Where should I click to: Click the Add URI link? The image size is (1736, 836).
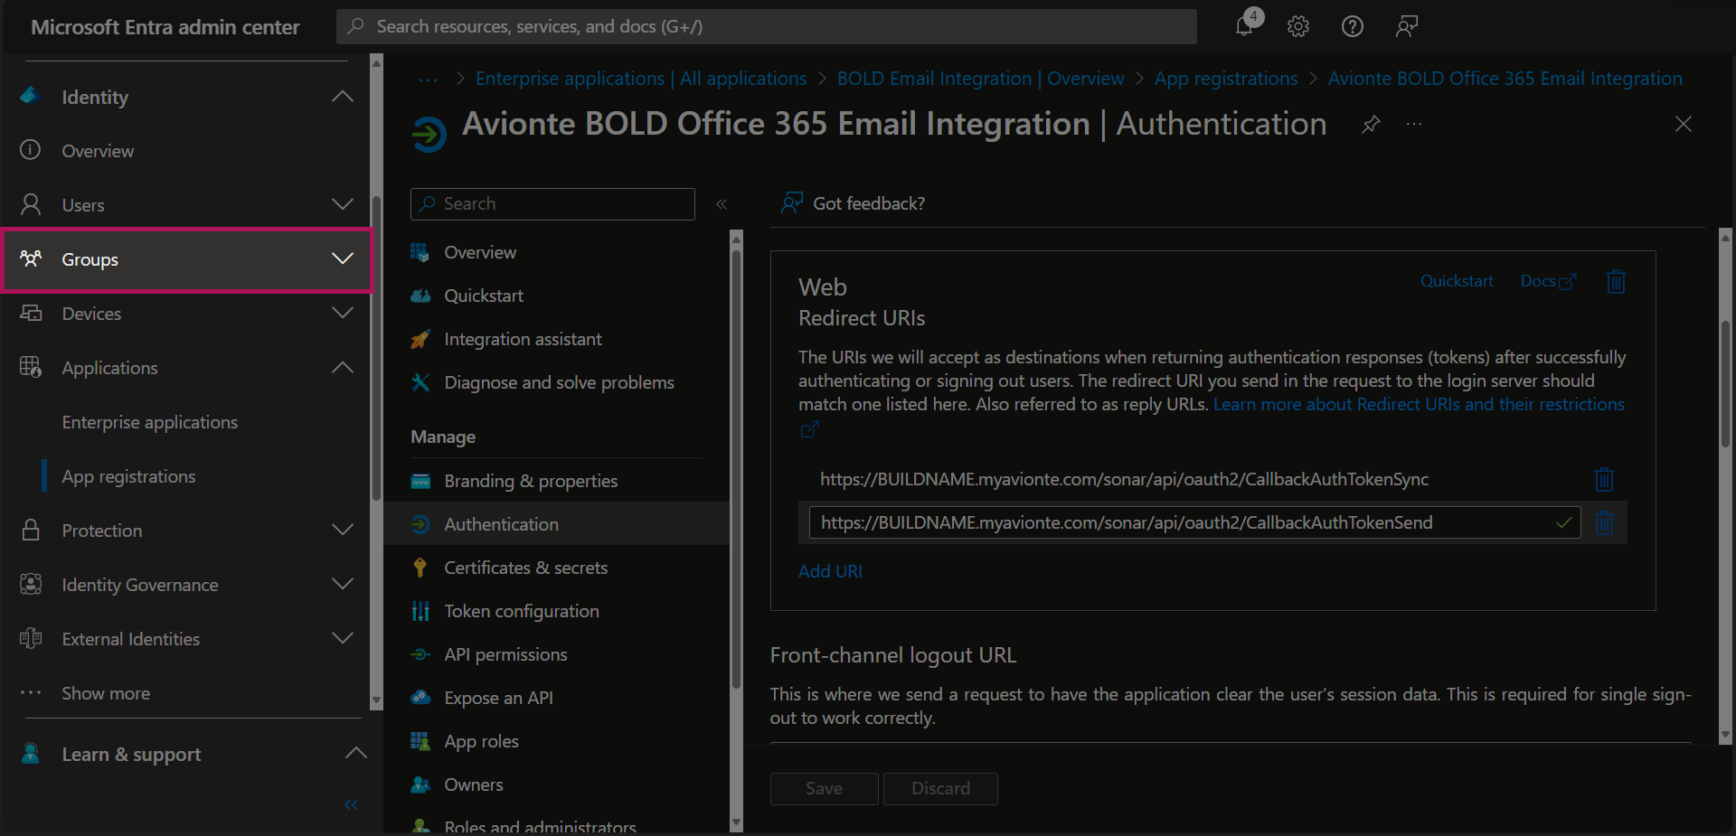tap(830, 571)
